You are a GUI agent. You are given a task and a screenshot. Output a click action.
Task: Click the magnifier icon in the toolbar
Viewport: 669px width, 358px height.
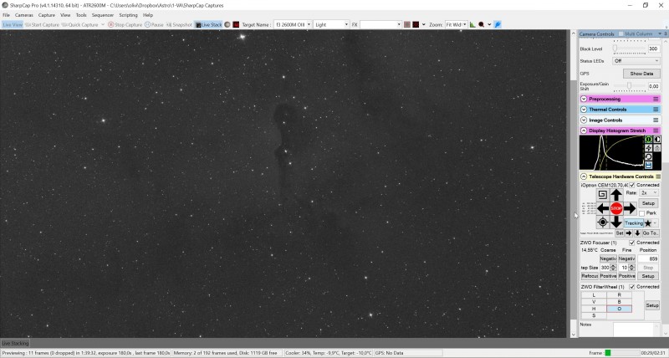click(482, 25)
